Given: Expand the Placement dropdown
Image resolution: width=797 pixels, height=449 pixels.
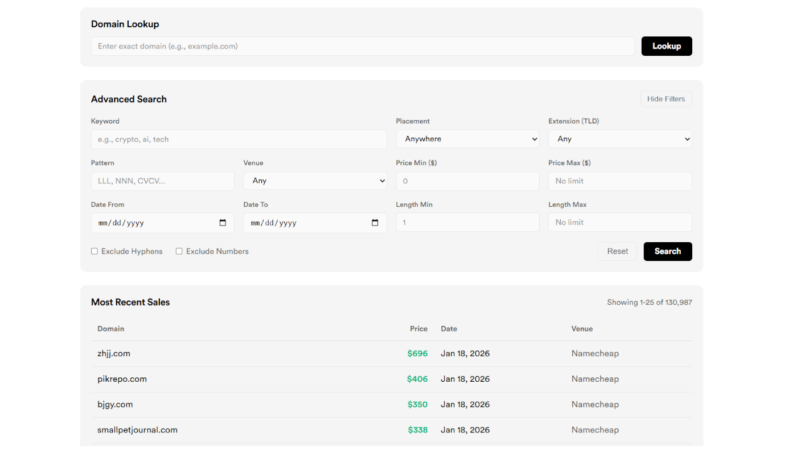Looking at the screenshot, I should (x=467, y=139).
